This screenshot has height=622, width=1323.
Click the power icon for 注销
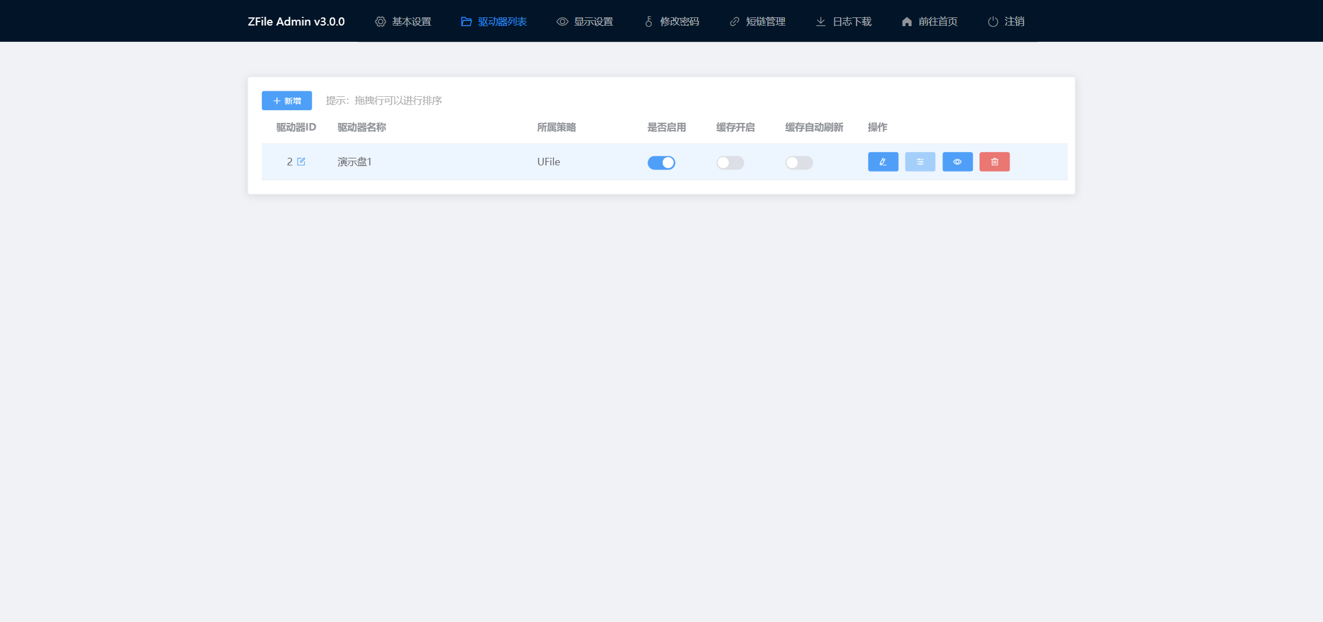(x=993, y=21)
